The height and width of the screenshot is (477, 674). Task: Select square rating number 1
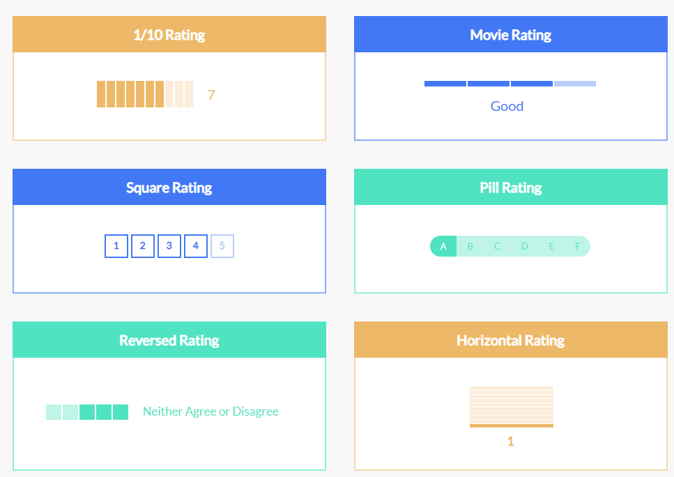click(x=116, y=246)
